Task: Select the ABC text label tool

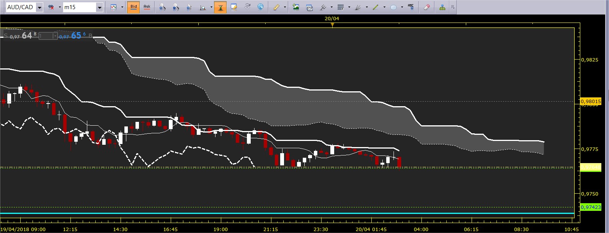Action: click(411, 7)
